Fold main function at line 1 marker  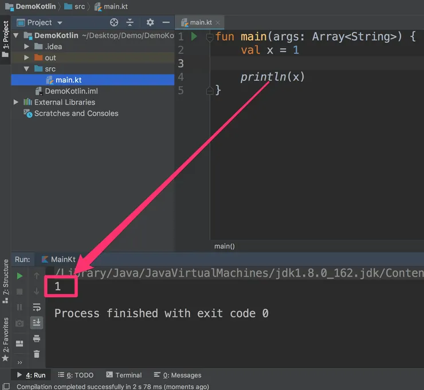tap(210, 37)
